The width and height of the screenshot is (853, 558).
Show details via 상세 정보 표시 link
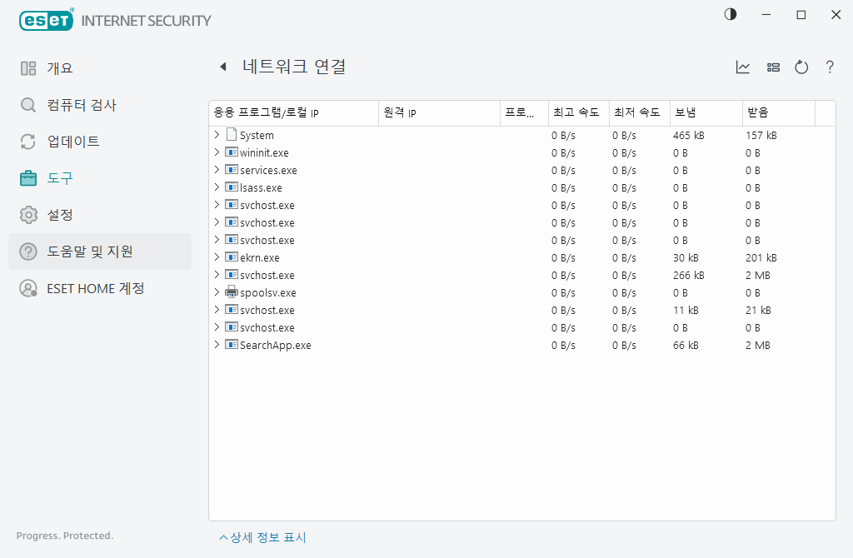point(262,537)
